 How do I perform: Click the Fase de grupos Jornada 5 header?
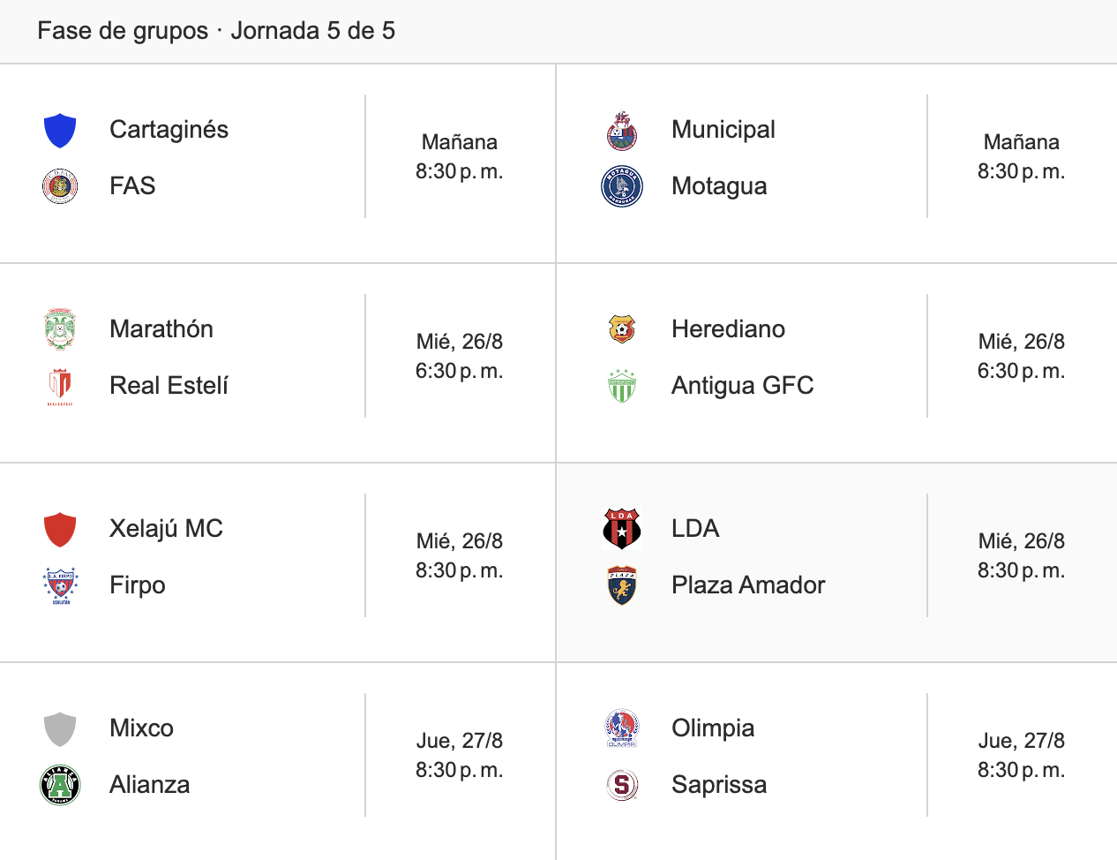216,31
